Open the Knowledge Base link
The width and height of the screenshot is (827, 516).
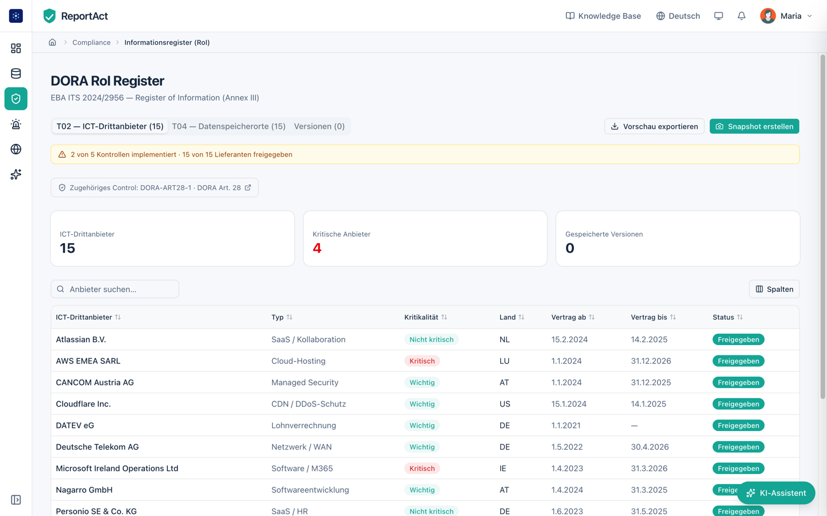point(603,16)
